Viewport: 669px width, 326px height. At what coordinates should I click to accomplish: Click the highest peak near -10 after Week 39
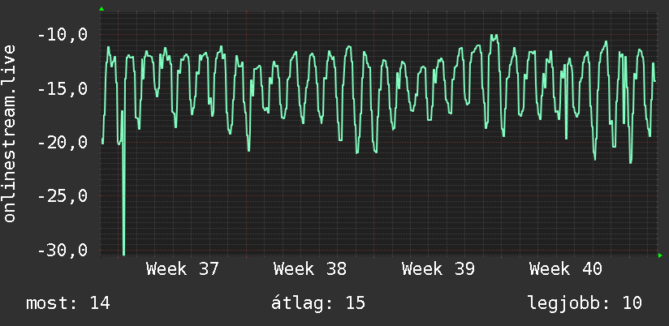tap(494, 37)
